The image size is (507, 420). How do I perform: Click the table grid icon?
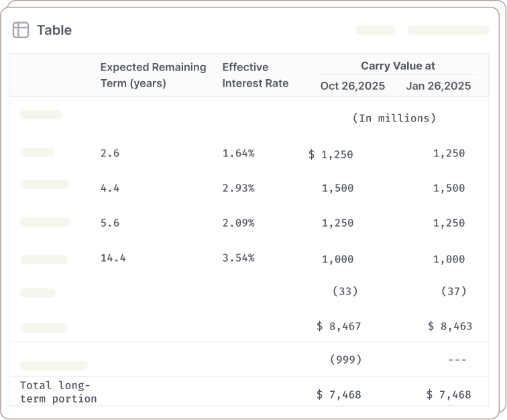click(x=21, y=30)
